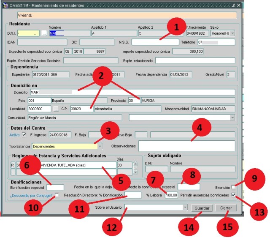Select the Bonificación especial field
This screenshot has height=240, width=270.
[x=55, y=187]
